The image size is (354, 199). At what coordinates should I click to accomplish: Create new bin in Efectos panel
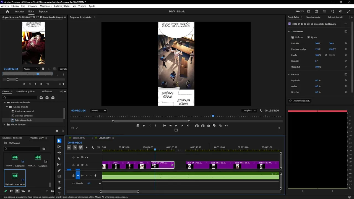[x=57, y=131]
